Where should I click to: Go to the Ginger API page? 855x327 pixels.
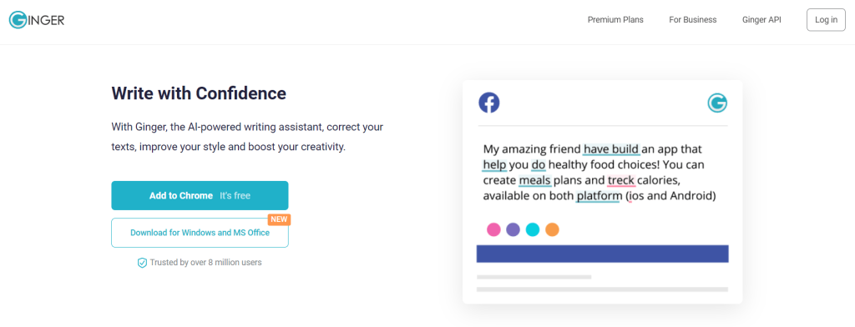761,20
